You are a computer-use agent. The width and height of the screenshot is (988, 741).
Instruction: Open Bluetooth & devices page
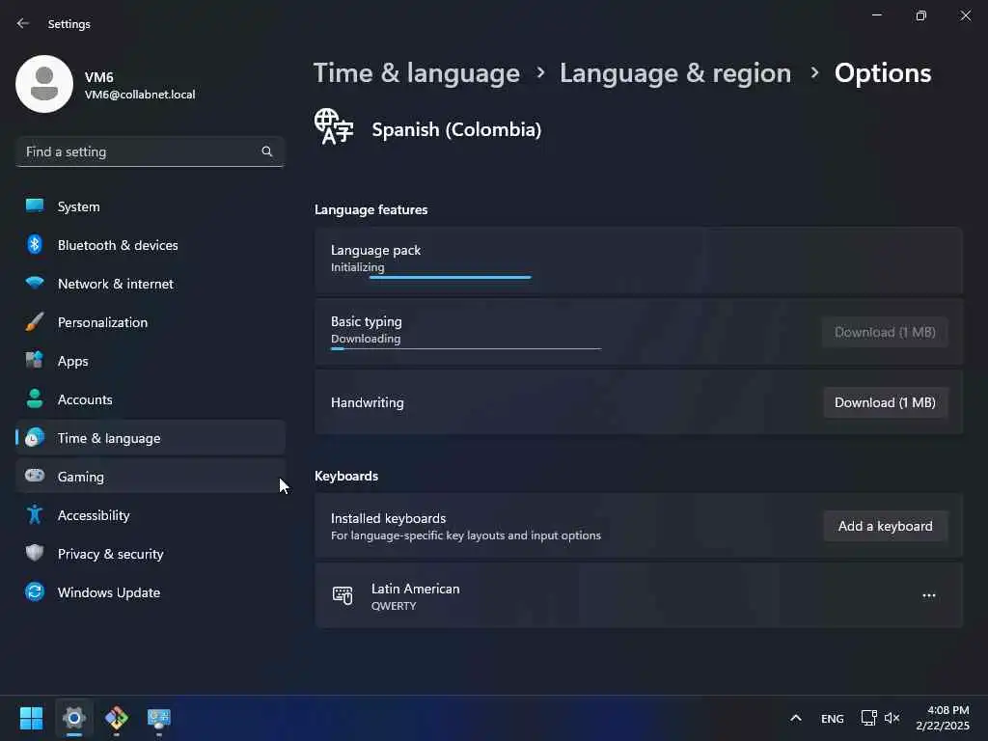coord(151,245)
